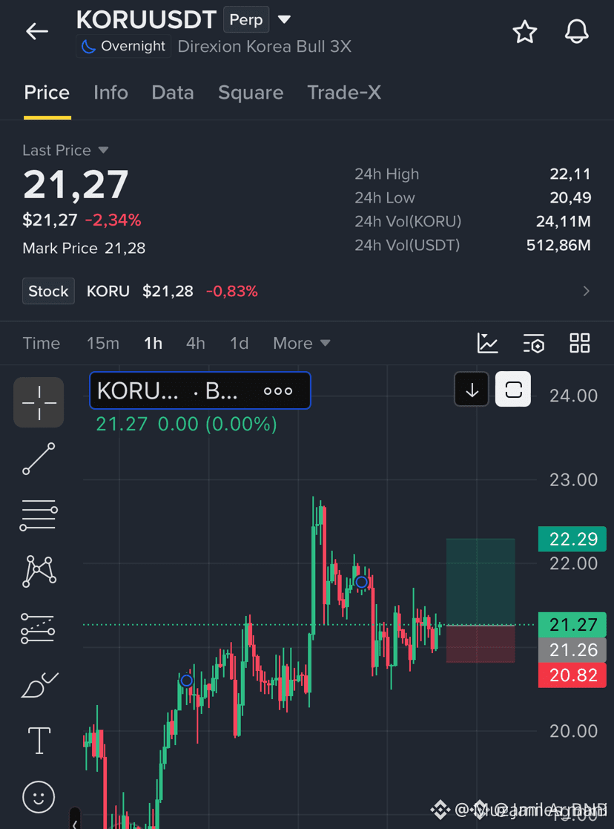
Task: Tap the Stock label badge
Action: [48, 291]
